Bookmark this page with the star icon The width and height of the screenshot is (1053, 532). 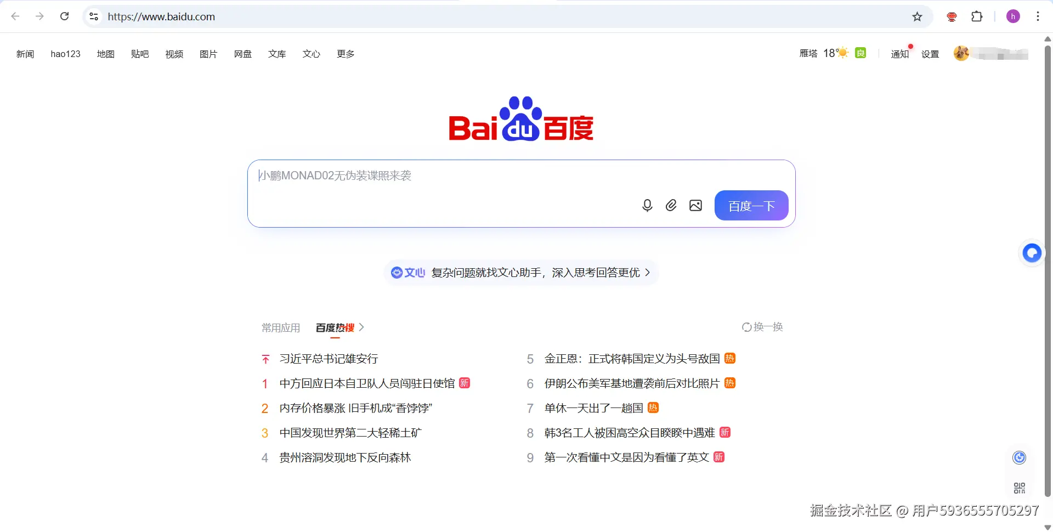917,16
